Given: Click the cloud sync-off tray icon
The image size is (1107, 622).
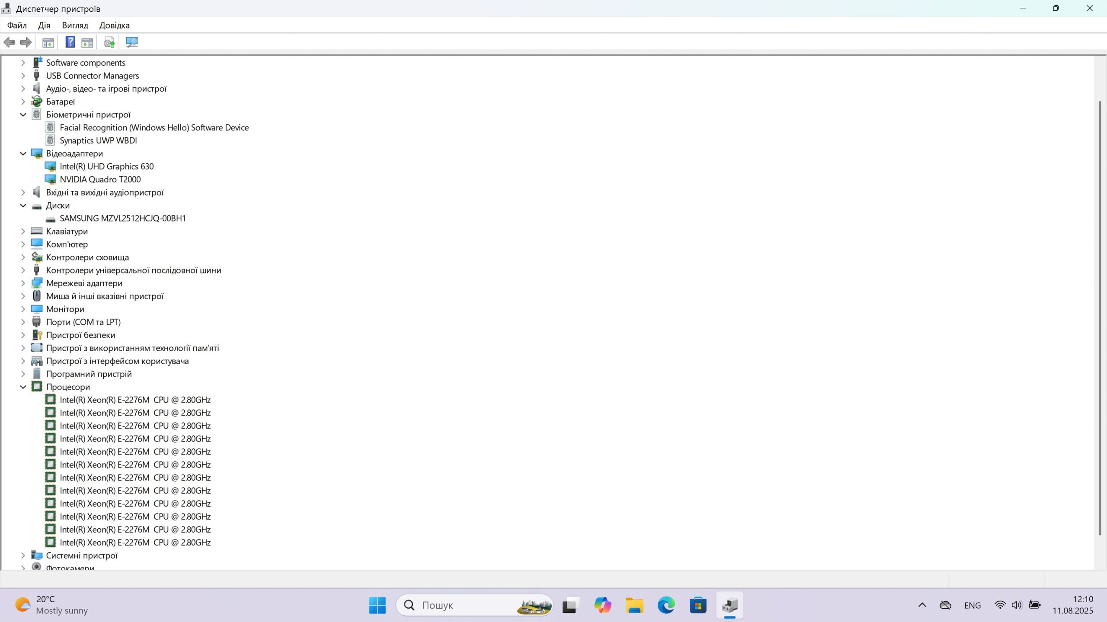Looking at the screenshot, I should 945,605.
